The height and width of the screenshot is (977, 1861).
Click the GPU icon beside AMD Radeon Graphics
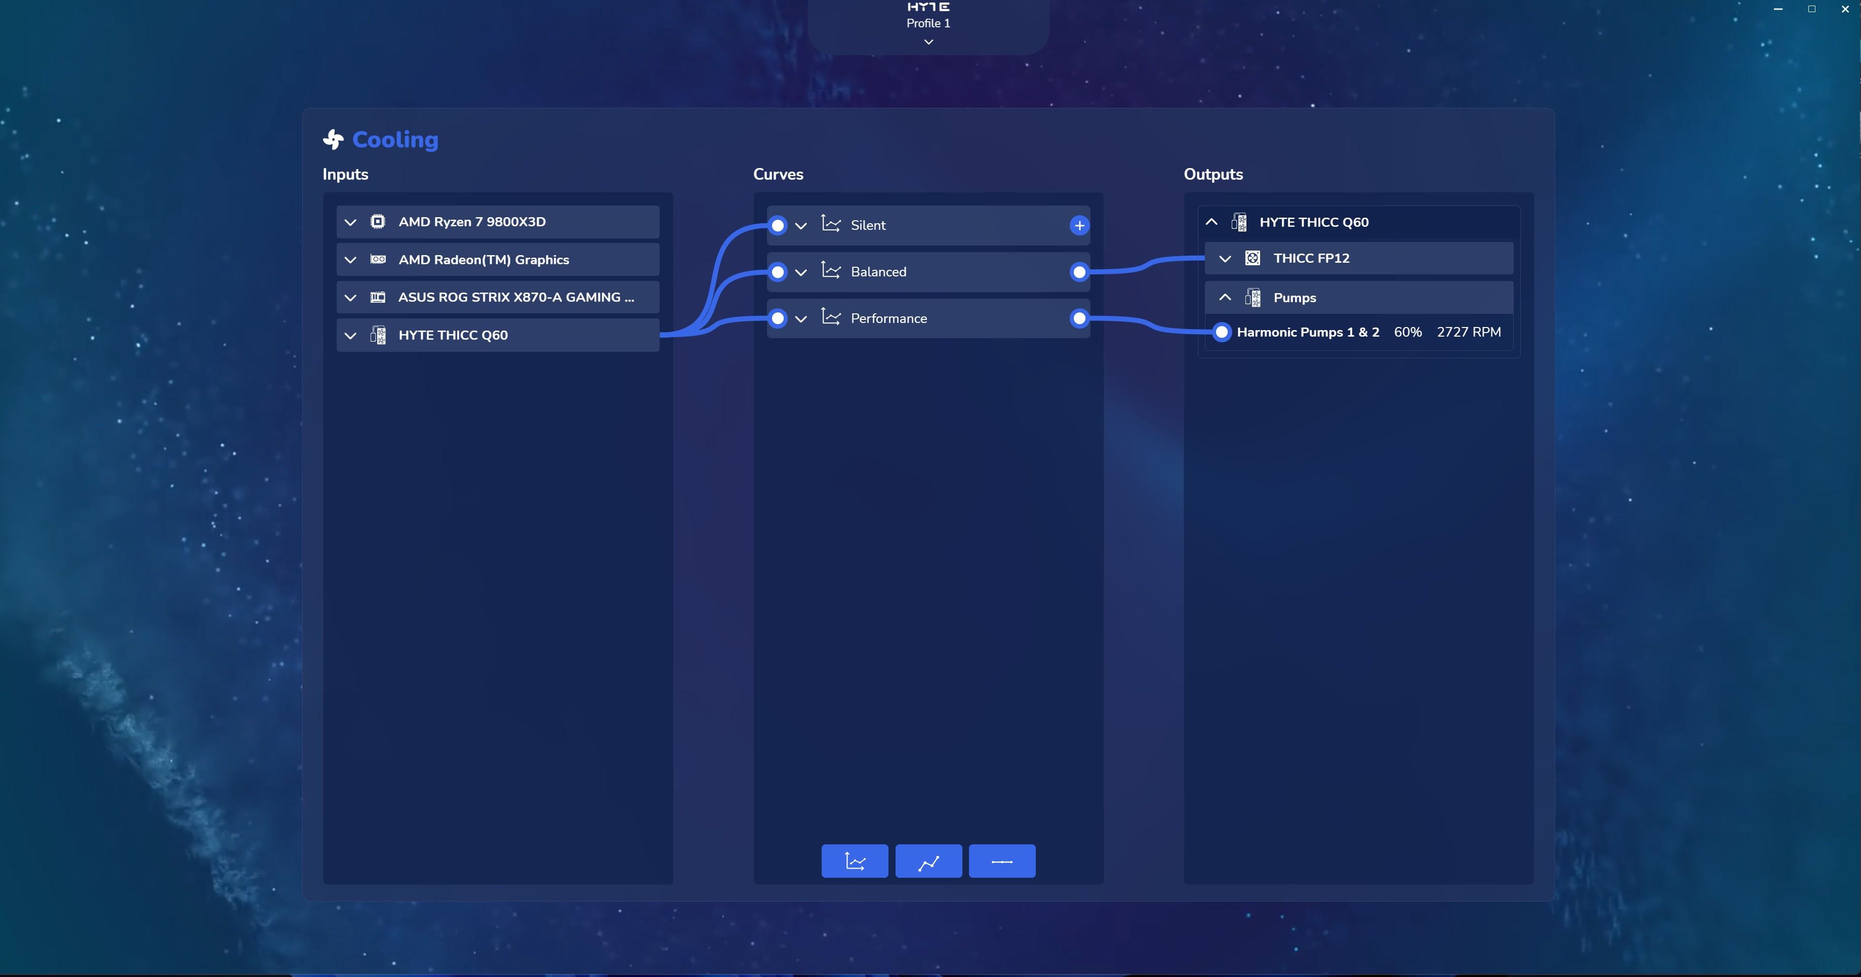tap(378, 259)
